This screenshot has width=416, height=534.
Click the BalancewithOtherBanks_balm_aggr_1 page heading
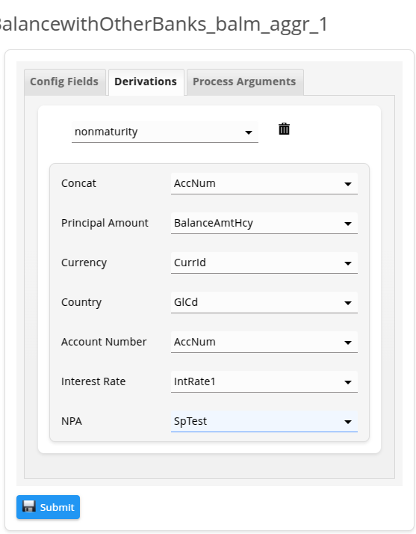tap(163, 25)
